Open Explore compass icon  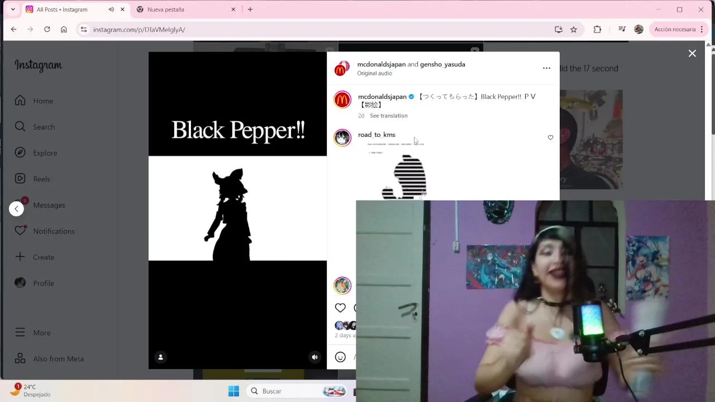click(20, 153)
